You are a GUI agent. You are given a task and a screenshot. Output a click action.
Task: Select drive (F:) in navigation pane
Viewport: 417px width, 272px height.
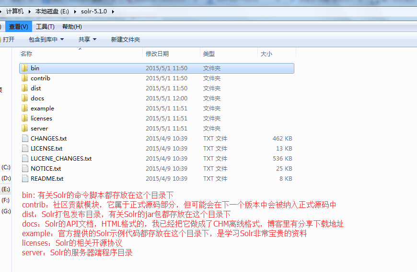click(x=6, y=200)
